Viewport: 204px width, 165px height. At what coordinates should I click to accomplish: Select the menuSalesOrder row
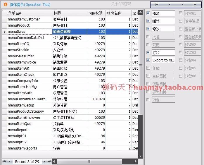[70, 56]
